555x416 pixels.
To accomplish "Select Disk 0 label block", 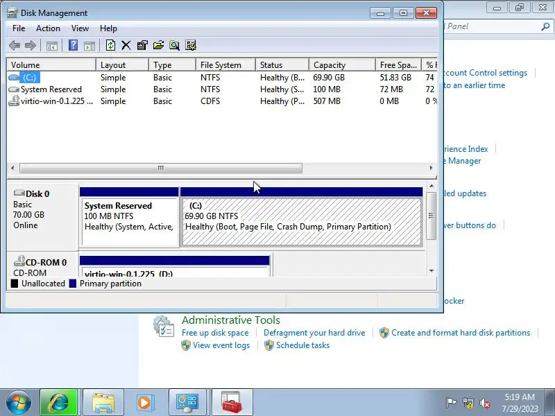I will (42, 216).
